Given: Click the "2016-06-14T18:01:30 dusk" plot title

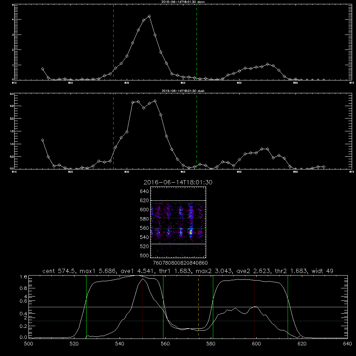Looking at the screenshot, I should click(183, 91).
